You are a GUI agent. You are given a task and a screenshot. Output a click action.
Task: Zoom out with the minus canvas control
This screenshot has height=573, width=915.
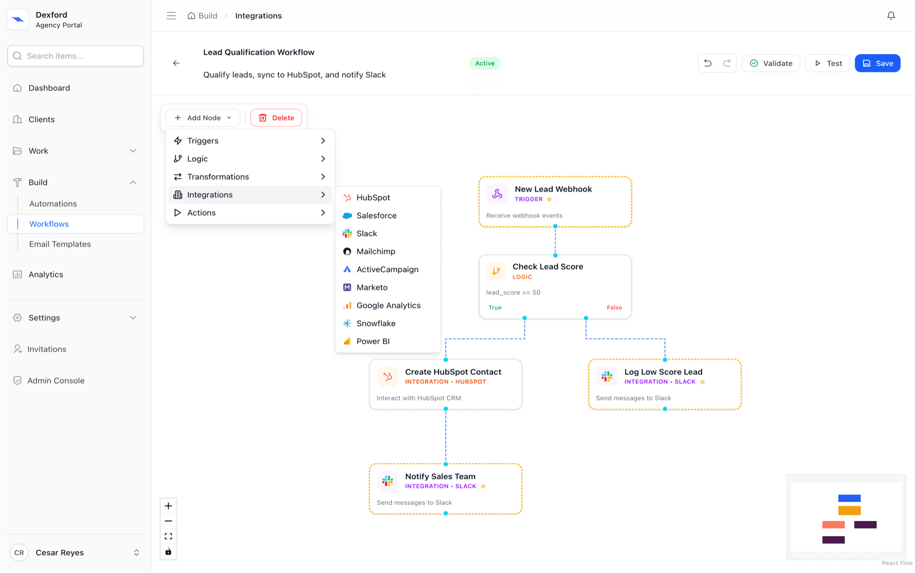(168, 521)
